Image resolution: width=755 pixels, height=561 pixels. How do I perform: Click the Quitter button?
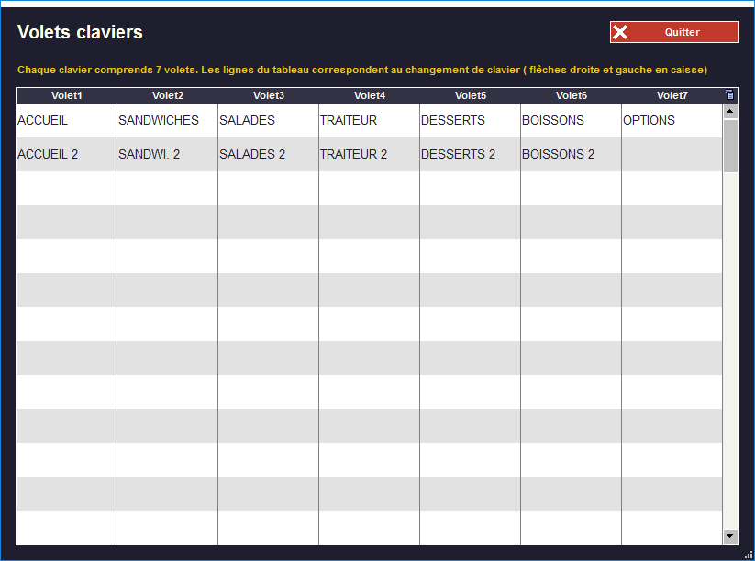coord(674,32)
